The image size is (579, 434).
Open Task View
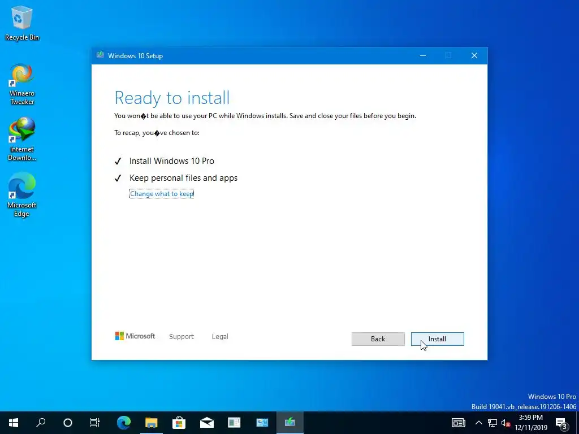tap(95, 422)
